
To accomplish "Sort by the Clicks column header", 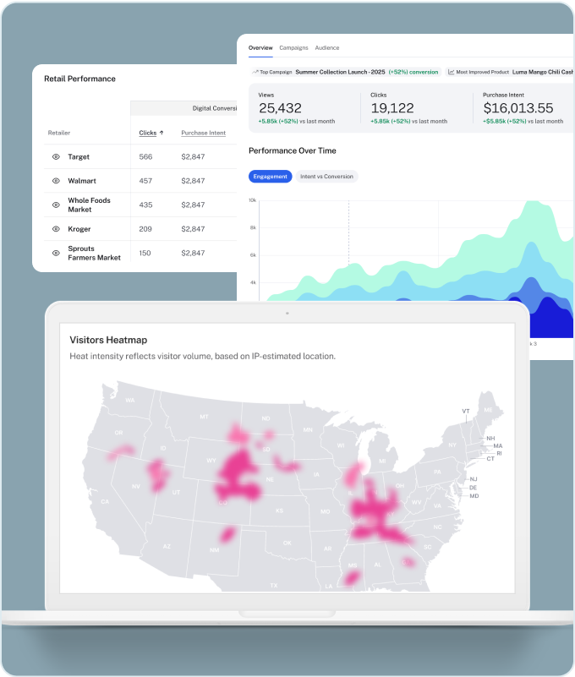I will pyautogui.click(x=148, y=133).
